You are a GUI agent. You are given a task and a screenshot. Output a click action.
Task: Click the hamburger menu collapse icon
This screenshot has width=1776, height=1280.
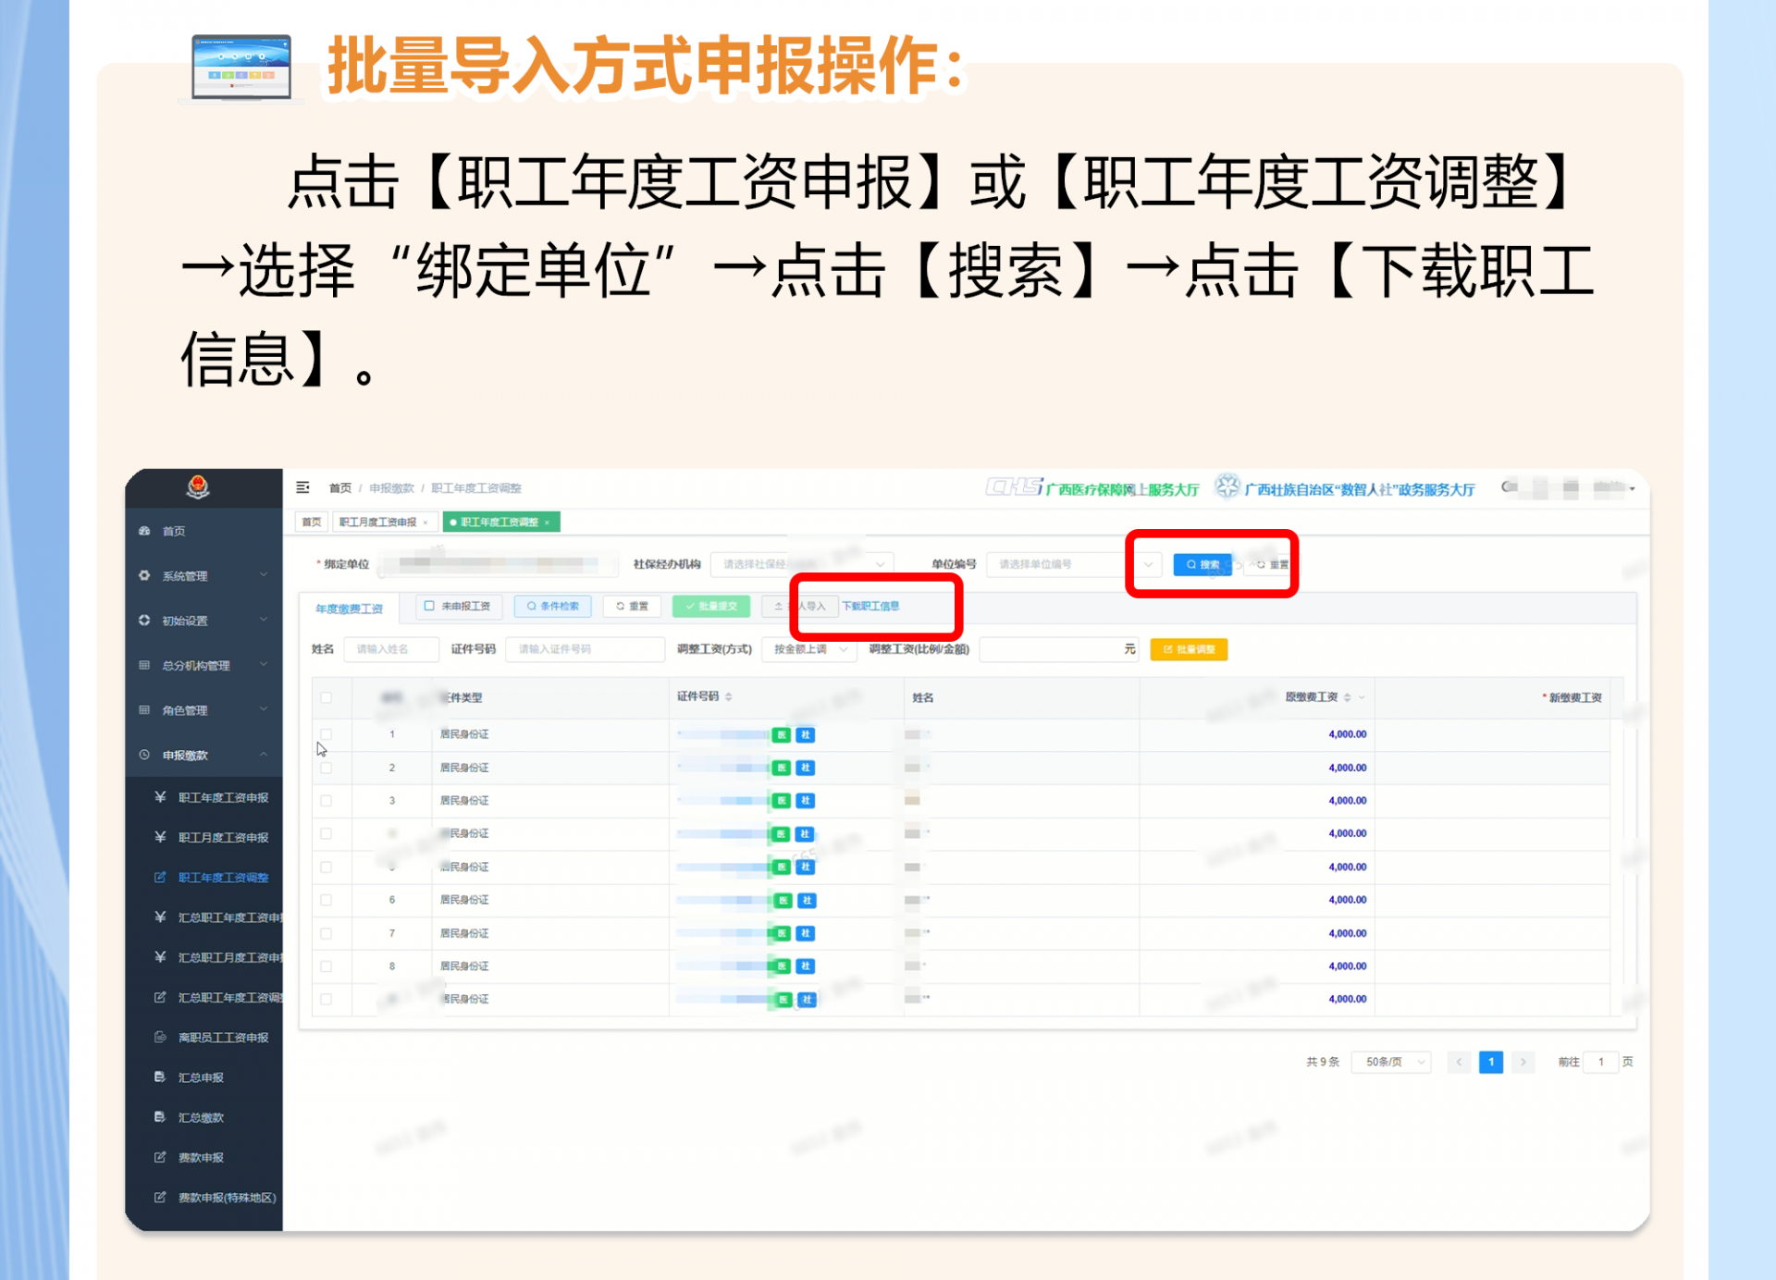pos(302,487)
